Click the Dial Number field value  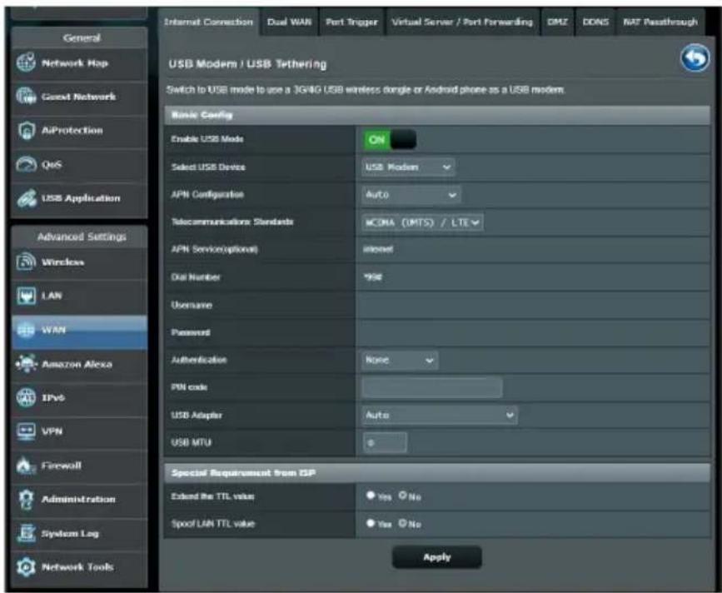point(373,277)
